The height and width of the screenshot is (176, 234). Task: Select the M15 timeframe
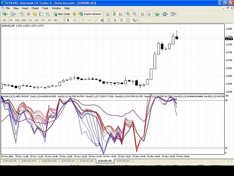point(17,20)
